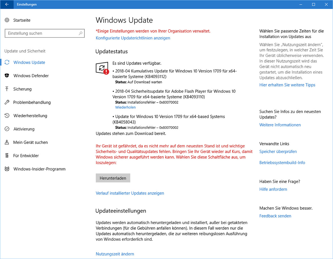
Task: Click the KB4058043 update entry
Action: (169, 119)
